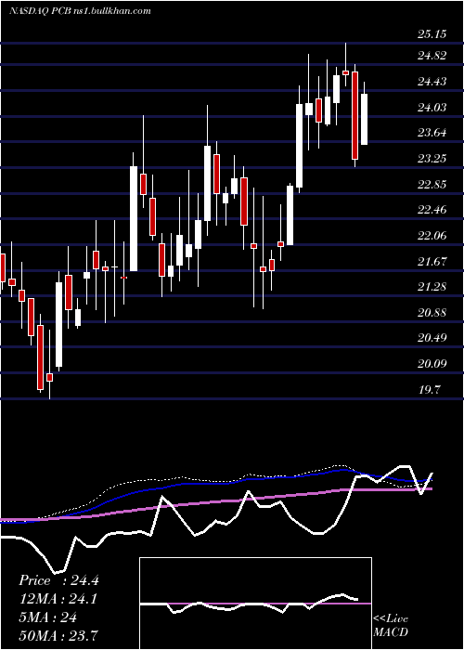This screenshot has height=650, width=464.
Task: Select the 21.67 price axis label
Action: click(432, 262)
